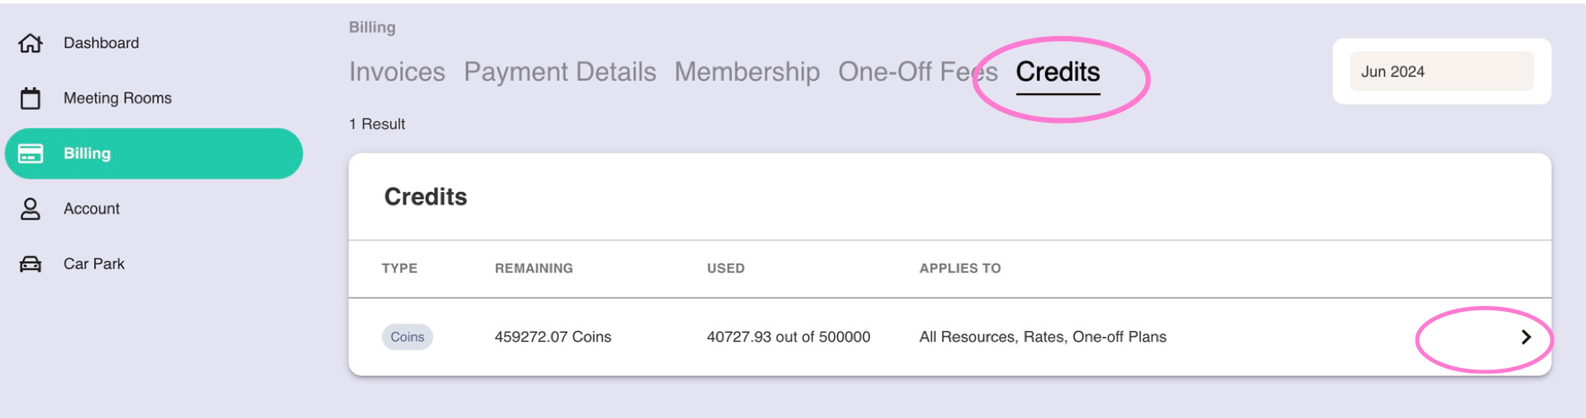Select the Credits tab
This screenshot has height=418, width=1586.
tap(1058, 72)
